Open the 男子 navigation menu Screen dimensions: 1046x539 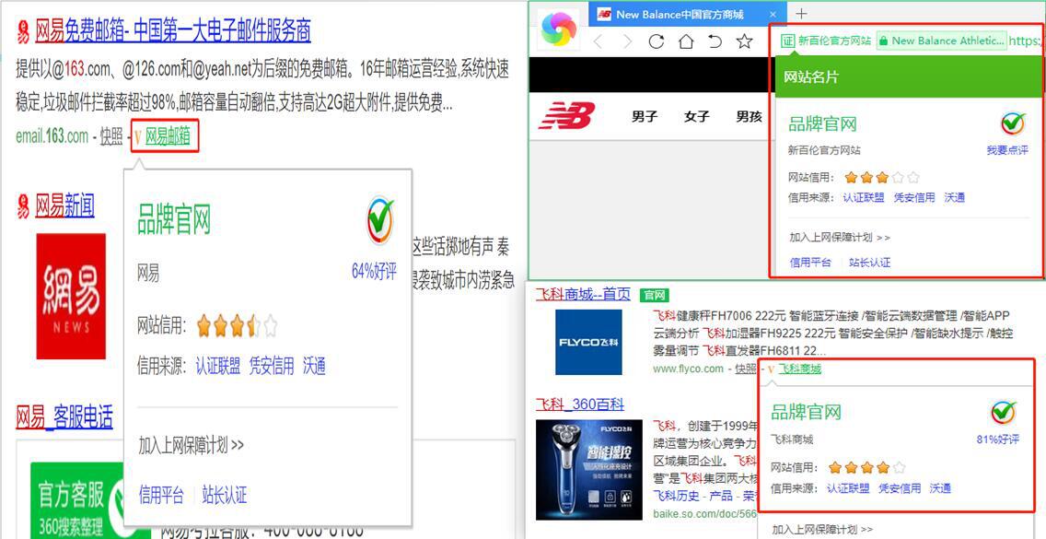(645, 116)
